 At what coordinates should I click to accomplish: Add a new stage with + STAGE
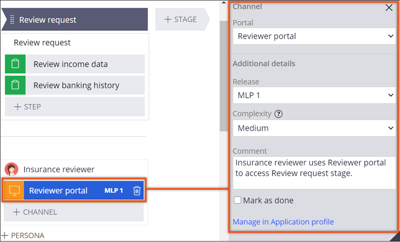pyautogui.click(x=180, y=19)
